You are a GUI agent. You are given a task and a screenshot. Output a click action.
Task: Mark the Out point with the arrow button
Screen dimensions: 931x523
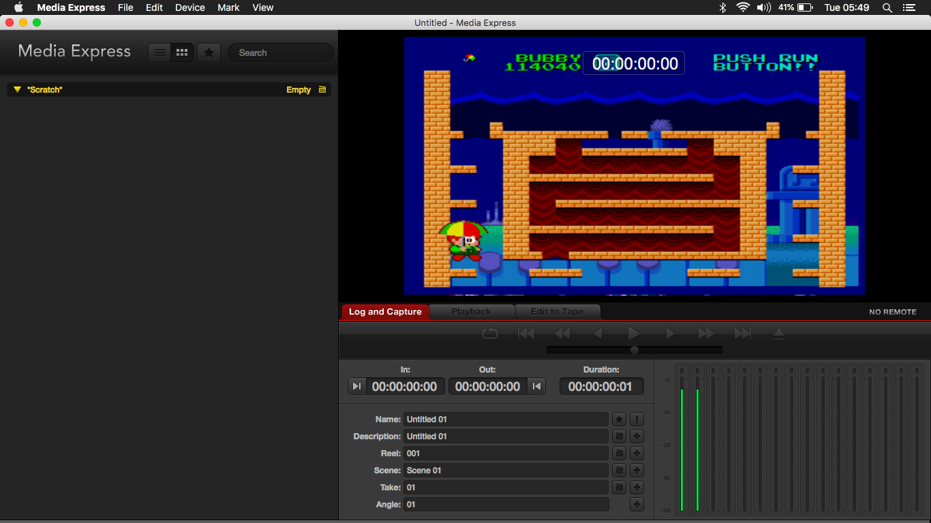coord(536,386)
